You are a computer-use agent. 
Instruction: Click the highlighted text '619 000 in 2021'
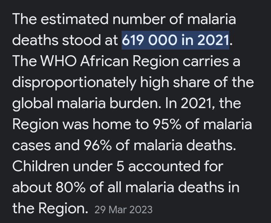point(175,40)
